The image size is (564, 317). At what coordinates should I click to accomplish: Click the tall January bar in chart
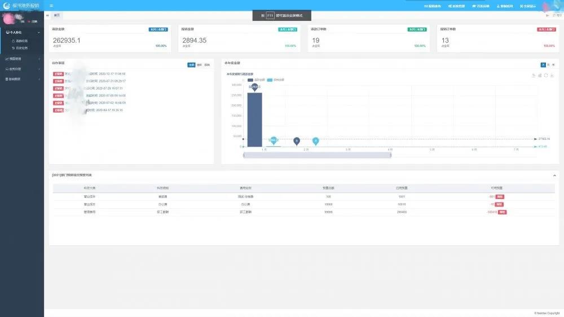254,118
